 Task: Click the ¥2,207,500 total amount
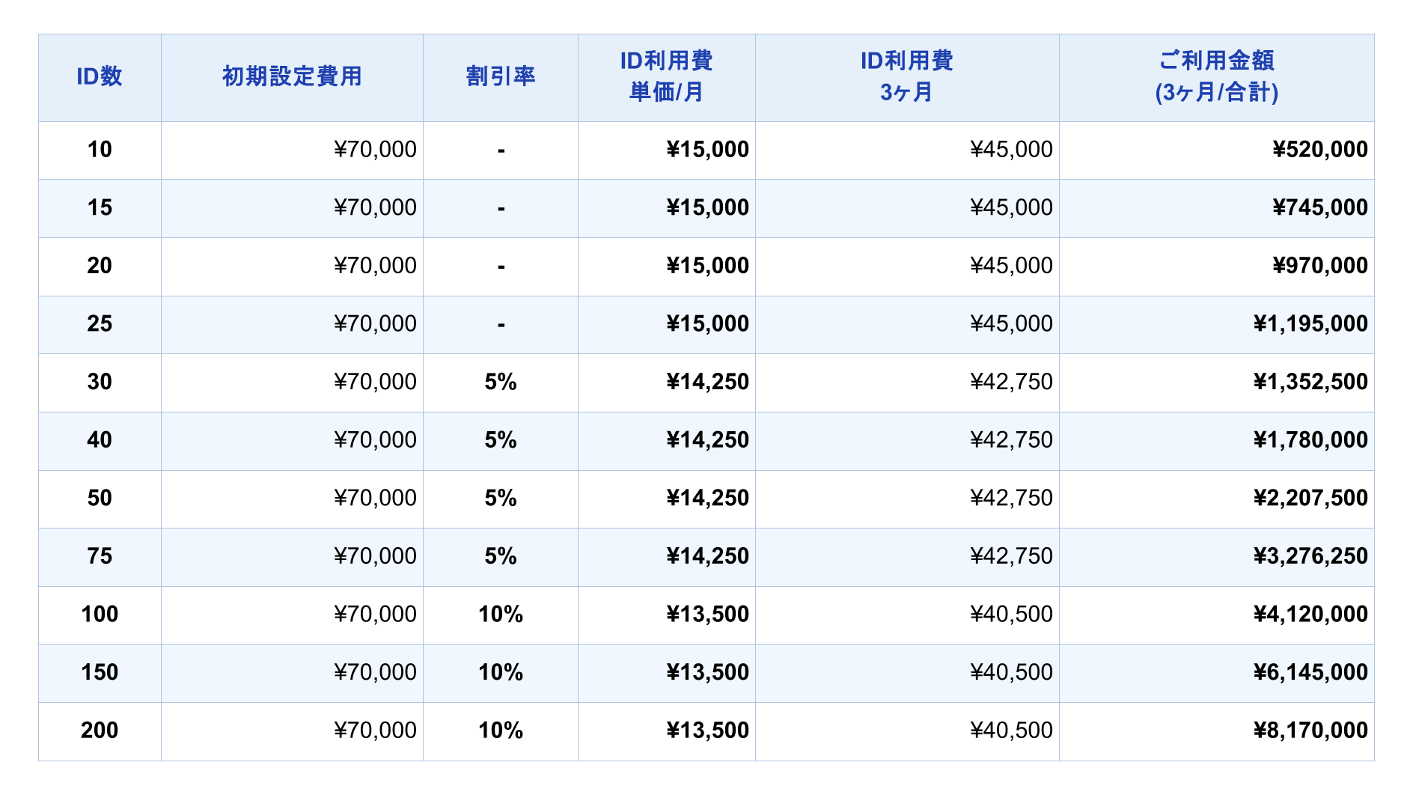(x=1310, y=498)
